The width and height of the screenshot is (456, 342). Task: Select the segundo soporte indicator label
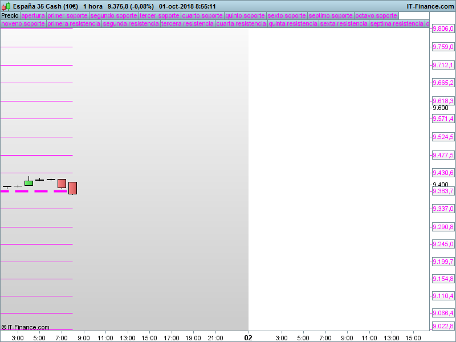pyautogui.click(x=113, y=15)
